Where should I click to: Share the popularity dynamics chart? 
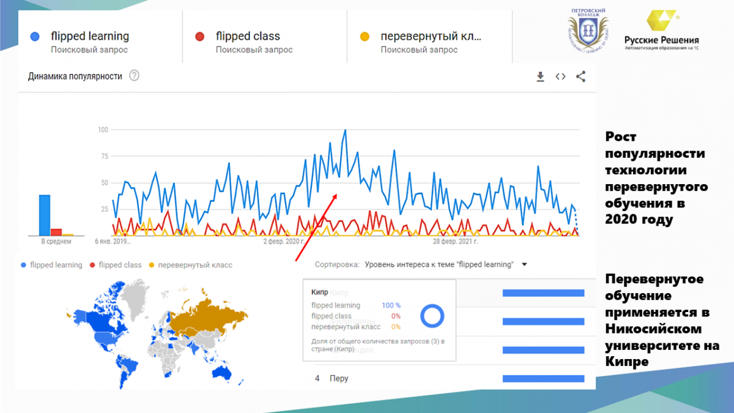(x=580, y=76)
